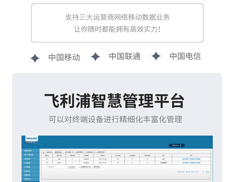Click the 让你随时都能拥有高效实力 text line
Image resolution: width=235 pixels, height=182 pixels.
tap(117, 29)
